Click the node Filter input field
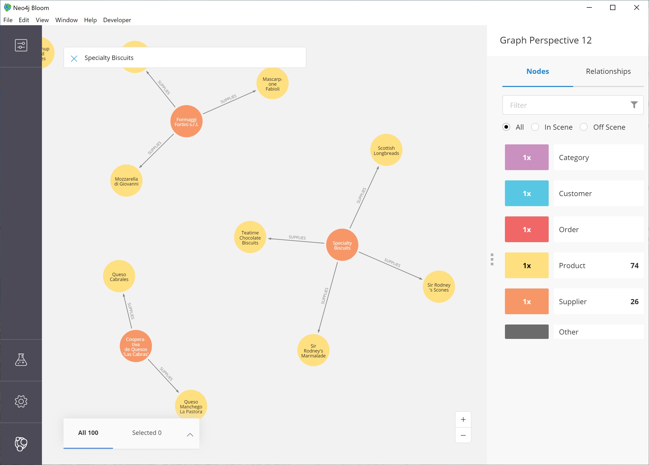 point(573,105)
